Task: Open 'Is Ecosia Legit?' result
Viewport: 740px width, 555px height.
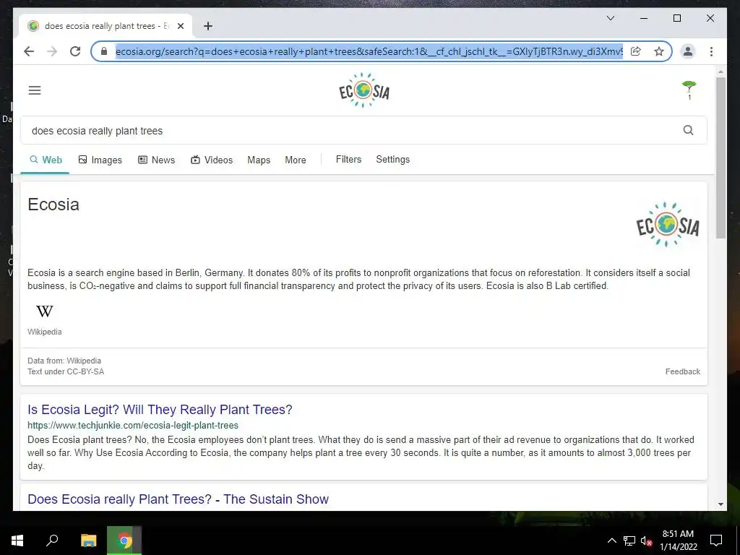Action: 160,409
